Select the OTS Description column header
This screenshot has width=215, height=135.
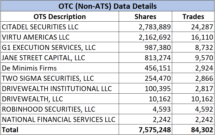[x=60, y=17]
